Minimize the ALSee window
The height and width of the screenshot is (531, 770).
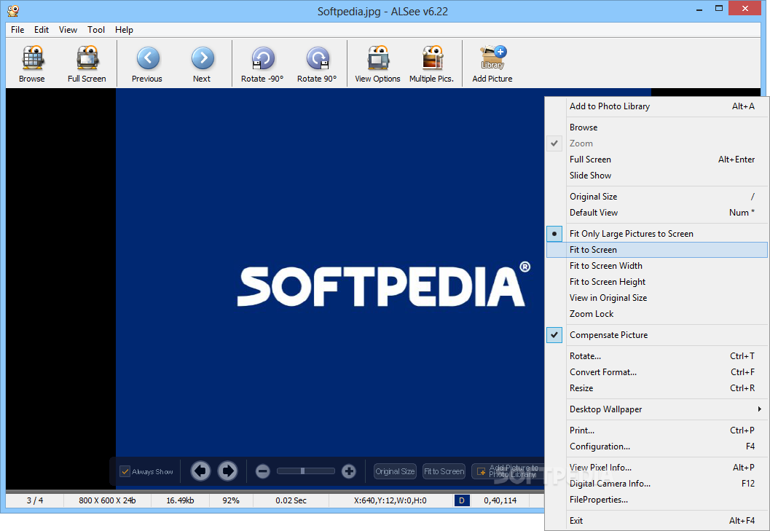(x=699, y=9)
